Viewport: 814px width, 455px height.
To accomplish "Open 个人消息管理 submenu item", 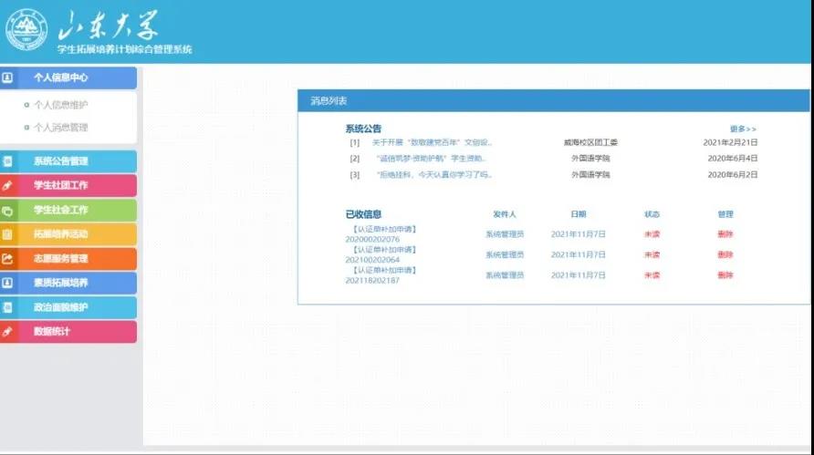I will tap(60, 128).
